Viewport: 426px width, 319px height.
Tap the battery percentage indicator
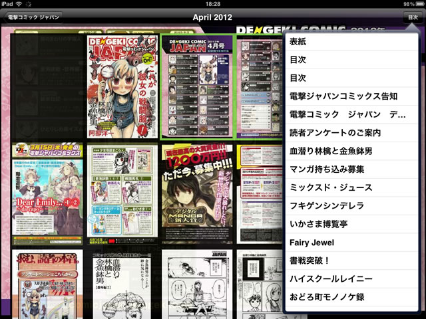[x=409, y=4]
